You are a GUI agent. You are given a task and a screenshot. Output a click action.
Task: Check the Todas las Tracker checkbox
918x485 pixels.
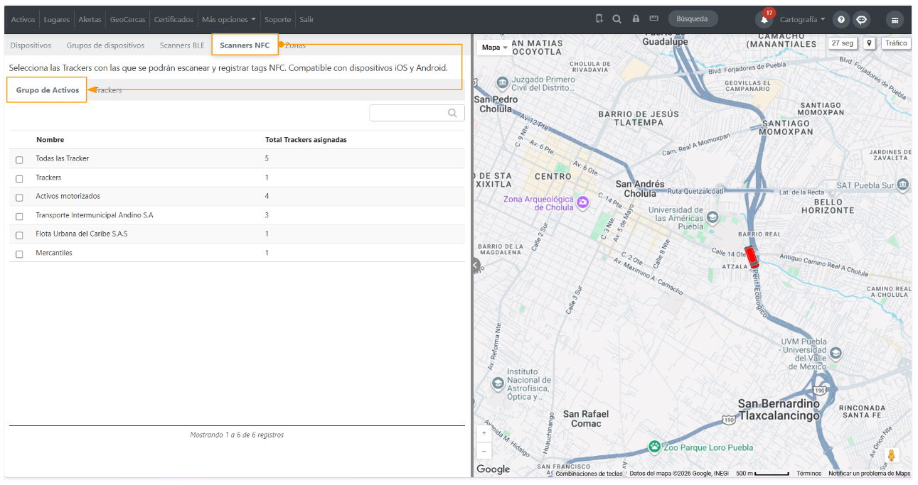point(19,160)
